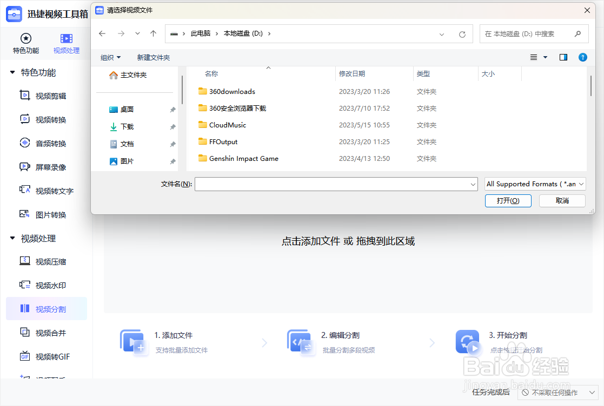Refresh the current folder listing
The height and width of the screenshot is (406, 604).
pos(462,34)
